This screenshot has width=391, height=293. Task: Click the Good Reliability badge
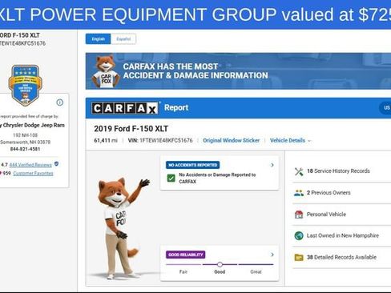pos(186,255)
